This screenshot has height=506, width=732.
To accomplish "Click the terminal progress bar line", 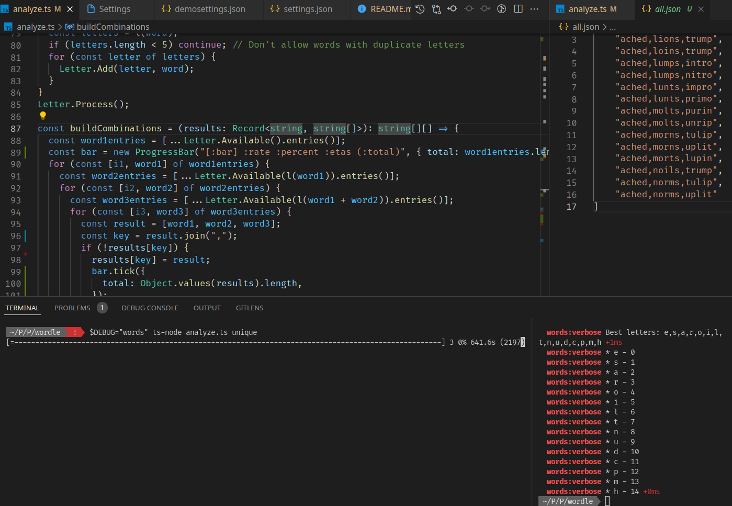I will [265, 342].
